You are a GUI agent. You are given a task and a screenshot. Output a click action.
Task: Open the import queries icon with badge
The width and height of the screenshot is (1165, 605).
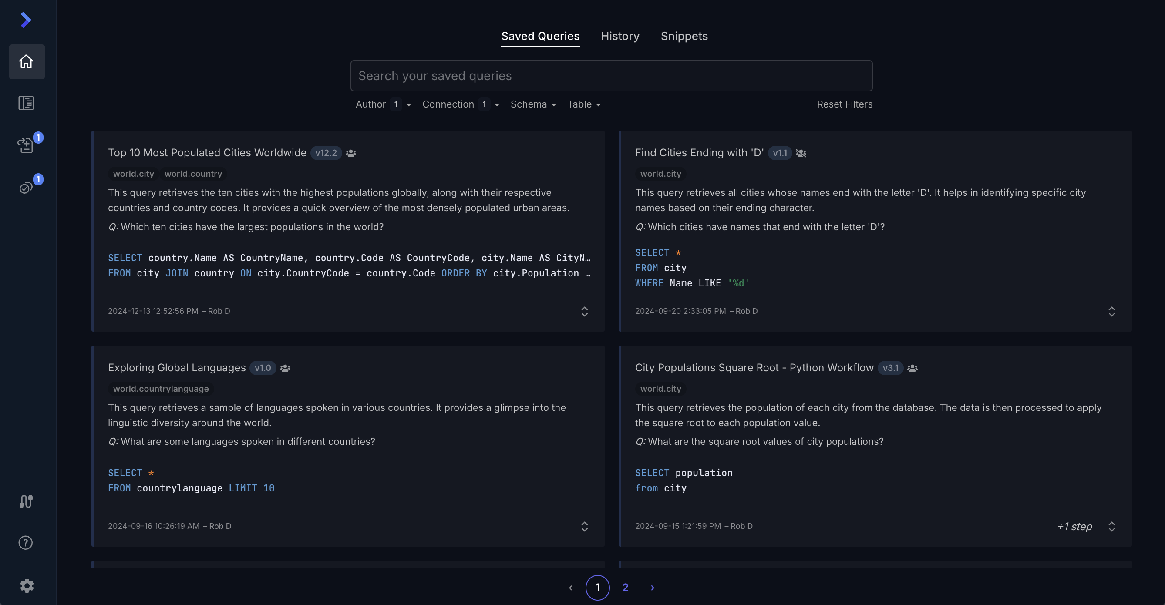26,145
